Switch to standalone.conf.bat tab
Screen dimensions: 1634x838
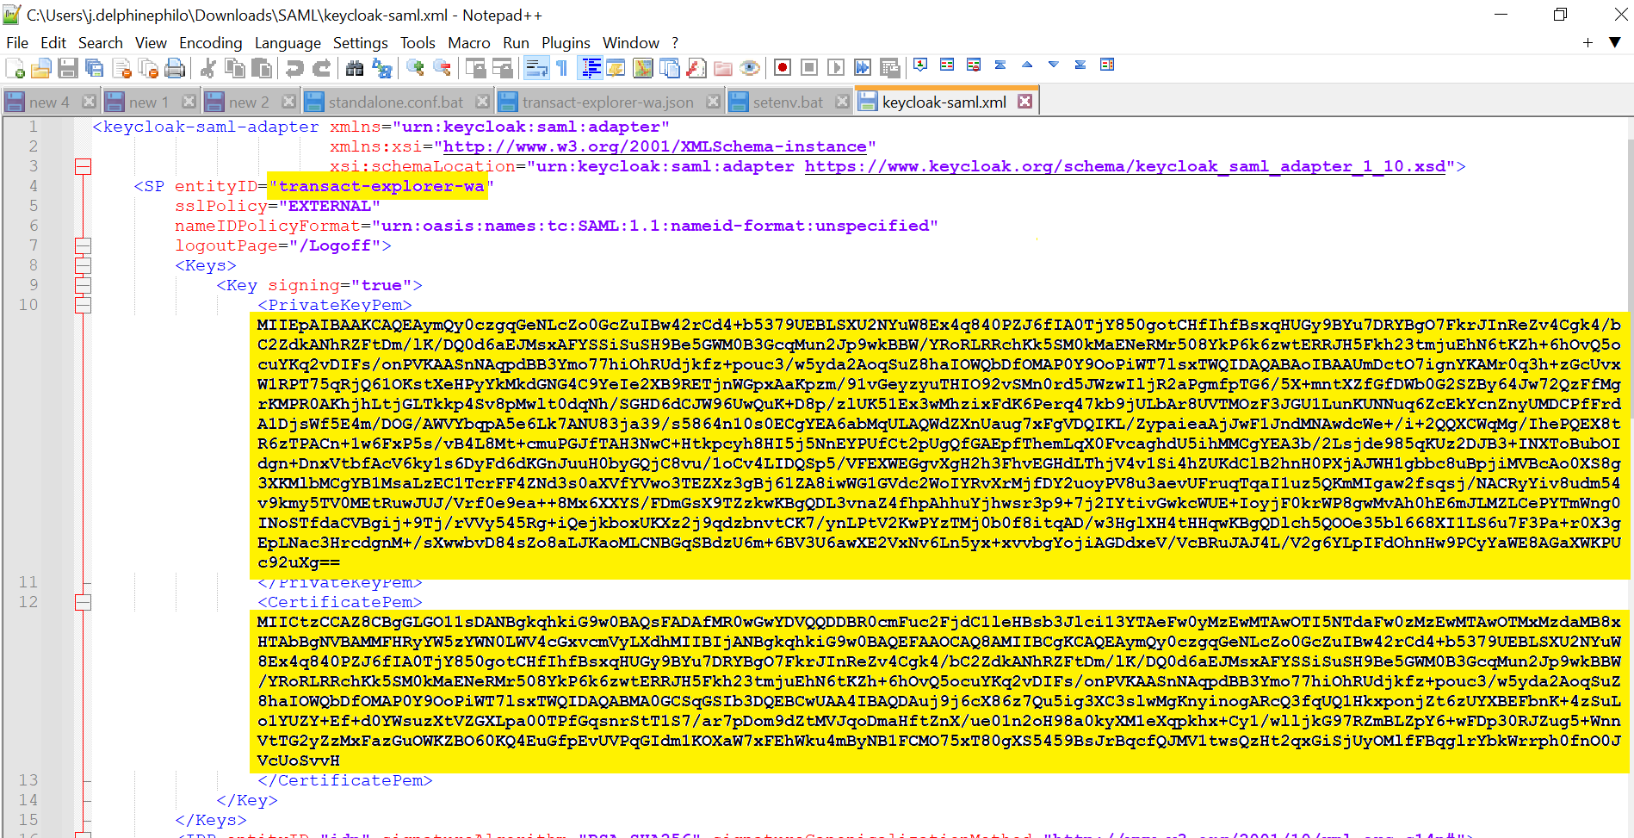click(395, 102)
